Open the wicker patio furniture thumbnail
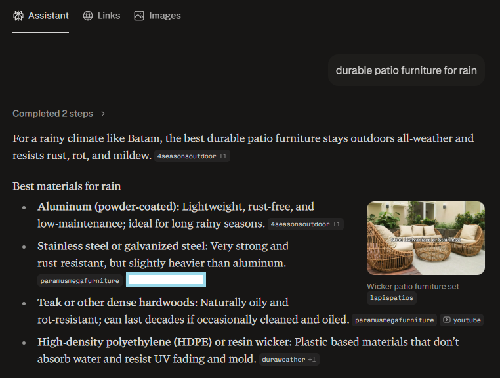This screenshot has height=378, width=500. [425, 238]
